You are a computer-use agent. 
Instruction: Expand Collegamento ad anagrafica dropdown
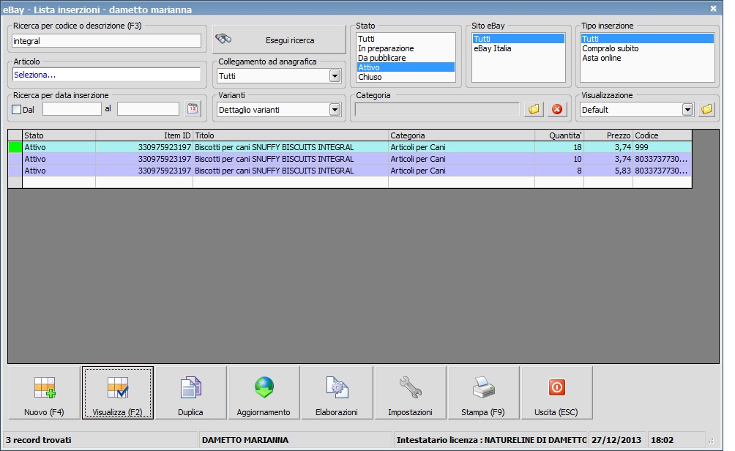pos(335,76)
